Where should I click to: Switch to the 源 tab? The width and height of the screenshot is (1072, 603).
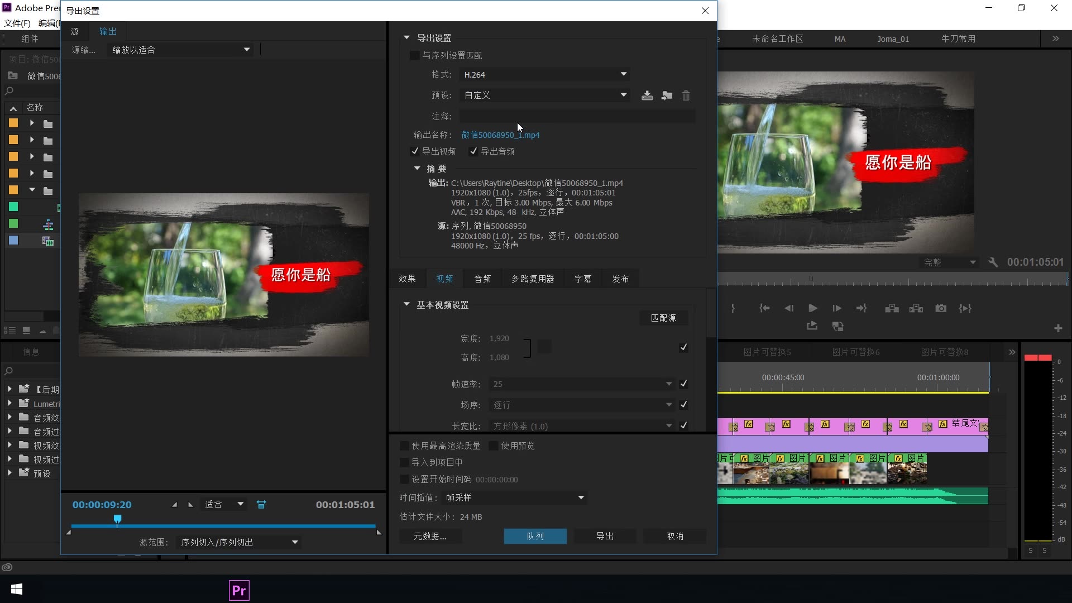point(75,31)
